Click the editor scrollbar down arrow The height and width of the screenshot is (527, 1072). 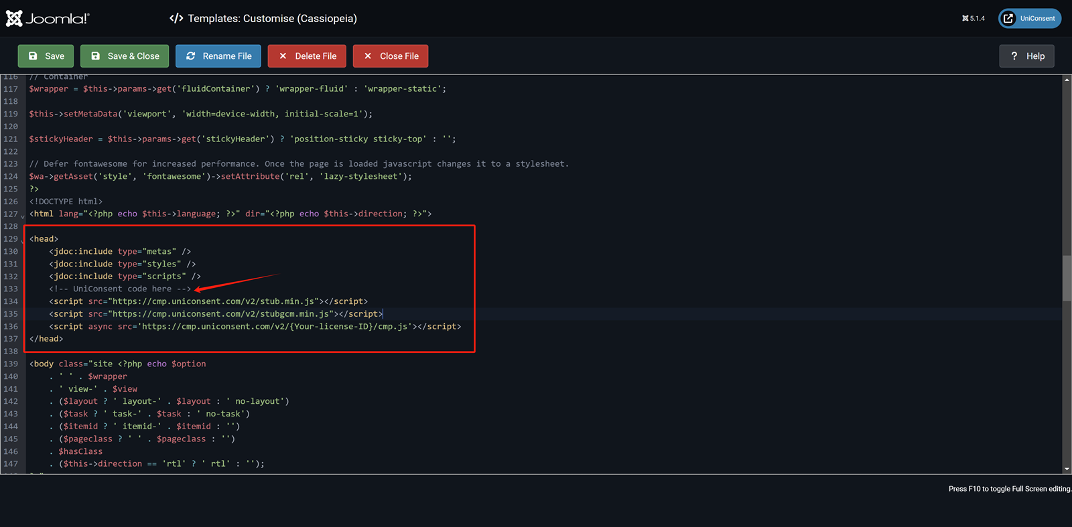[1067, 469]
